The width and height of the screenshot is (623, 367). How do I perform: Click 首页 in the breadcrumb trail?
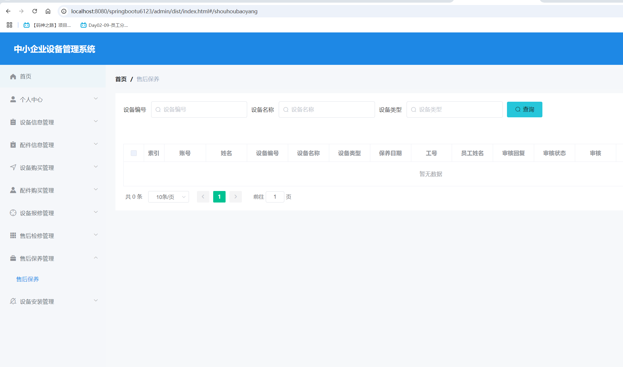(121, 79)
